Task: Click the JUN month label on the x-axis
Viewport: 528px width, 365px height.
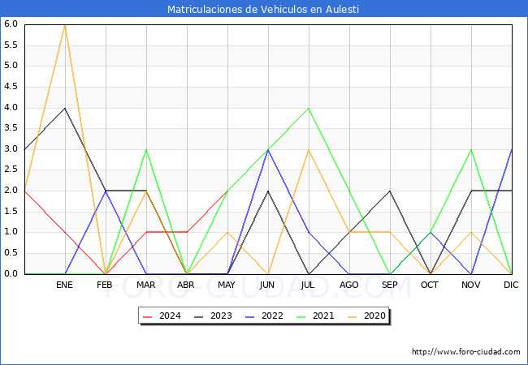Action: click(x=267, y=285)
